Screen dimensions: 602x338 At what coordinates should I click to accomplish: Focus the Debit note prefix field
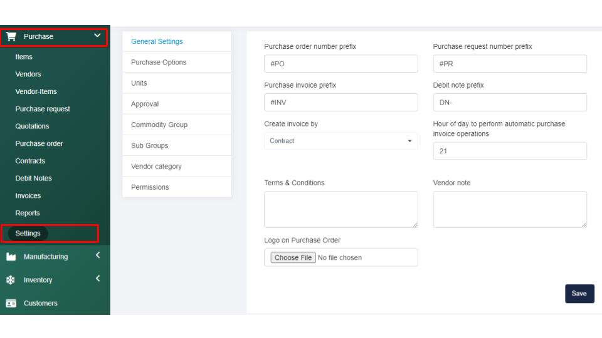(x=509, y=103)
